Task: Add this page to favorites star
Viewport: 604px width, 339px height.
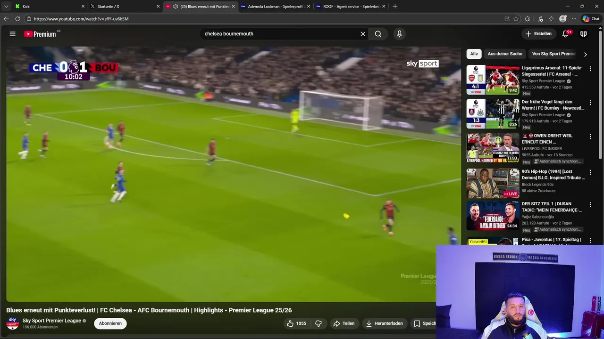Action: point(516,19)
